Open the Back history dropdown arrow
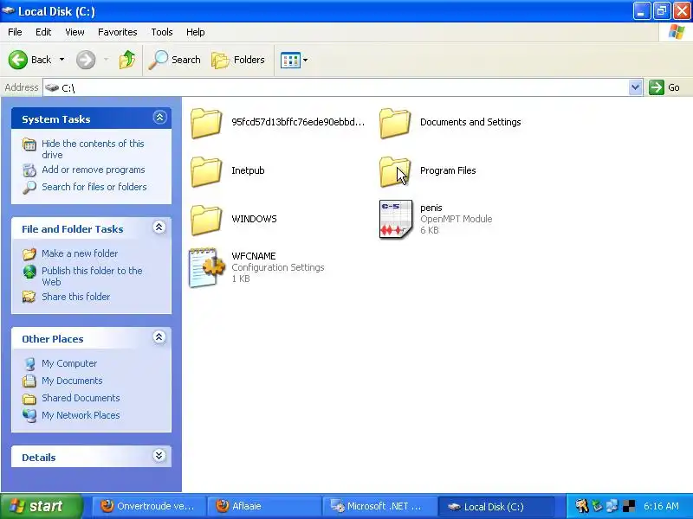Viewport: 693px width, 519px height. [62, 60]
